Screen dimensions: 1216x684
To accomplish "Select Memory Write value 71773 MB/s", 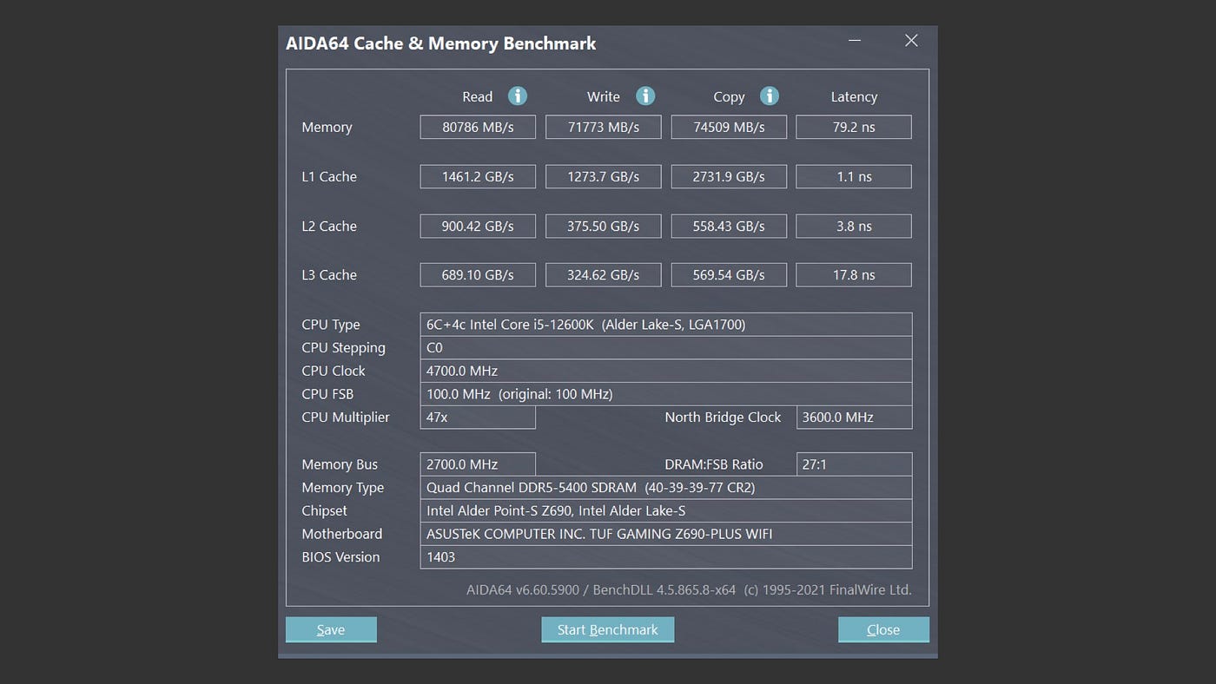I will tap(604, 127).
